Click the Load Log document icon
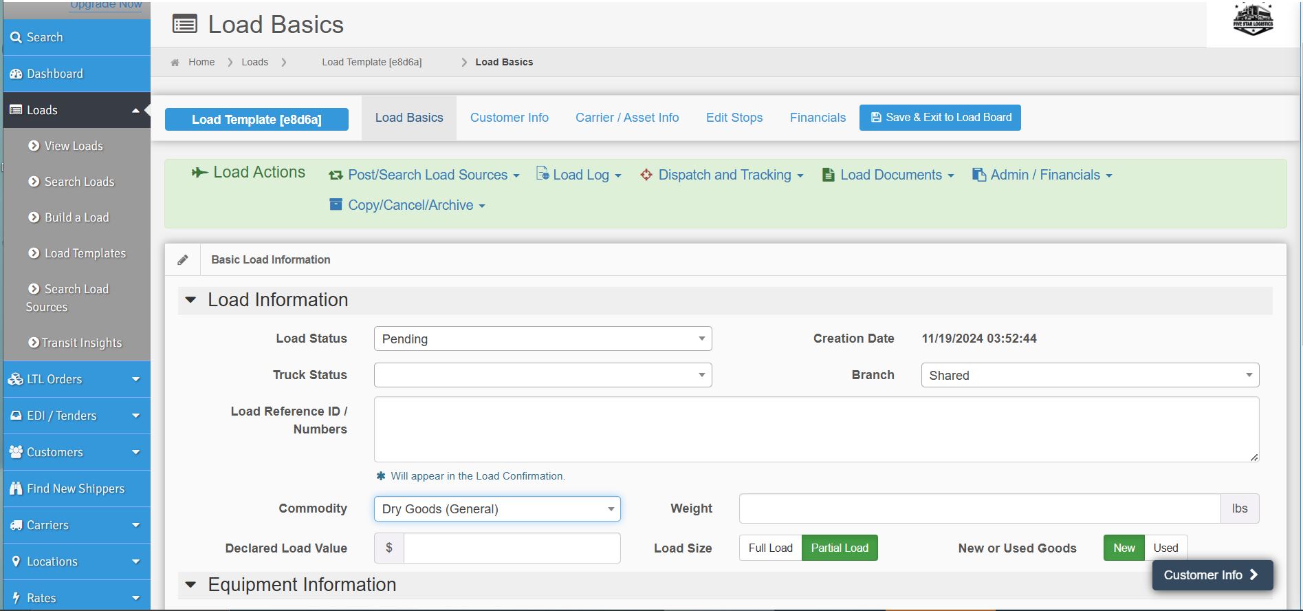 tap(543, 173)
